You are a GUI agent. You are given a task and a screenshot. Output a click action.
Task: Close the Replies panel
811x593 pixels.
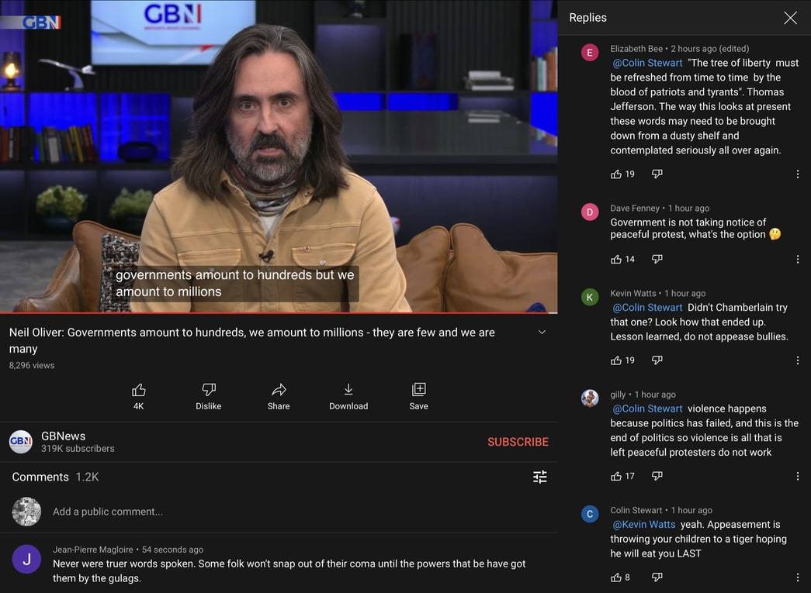click(790, 18)
